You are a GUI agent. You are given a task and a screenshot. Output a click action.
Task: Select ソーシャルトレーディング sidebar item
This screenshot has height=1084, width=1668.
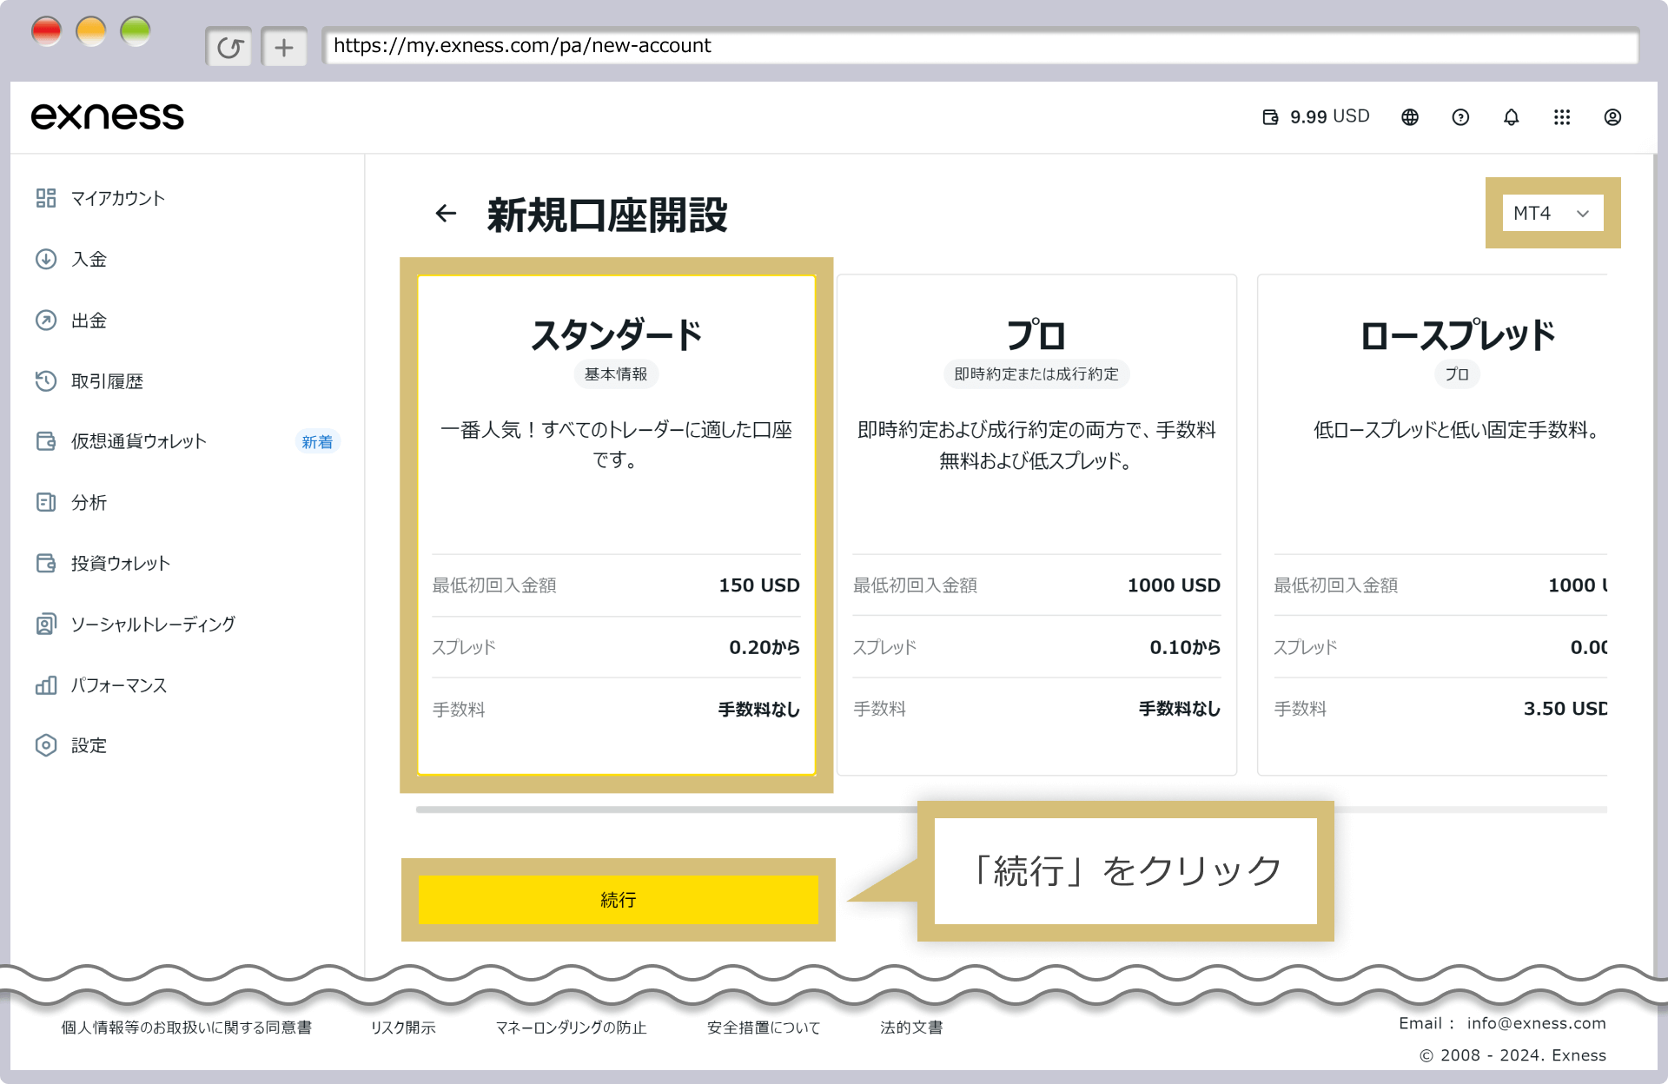(x=152, y=624)
